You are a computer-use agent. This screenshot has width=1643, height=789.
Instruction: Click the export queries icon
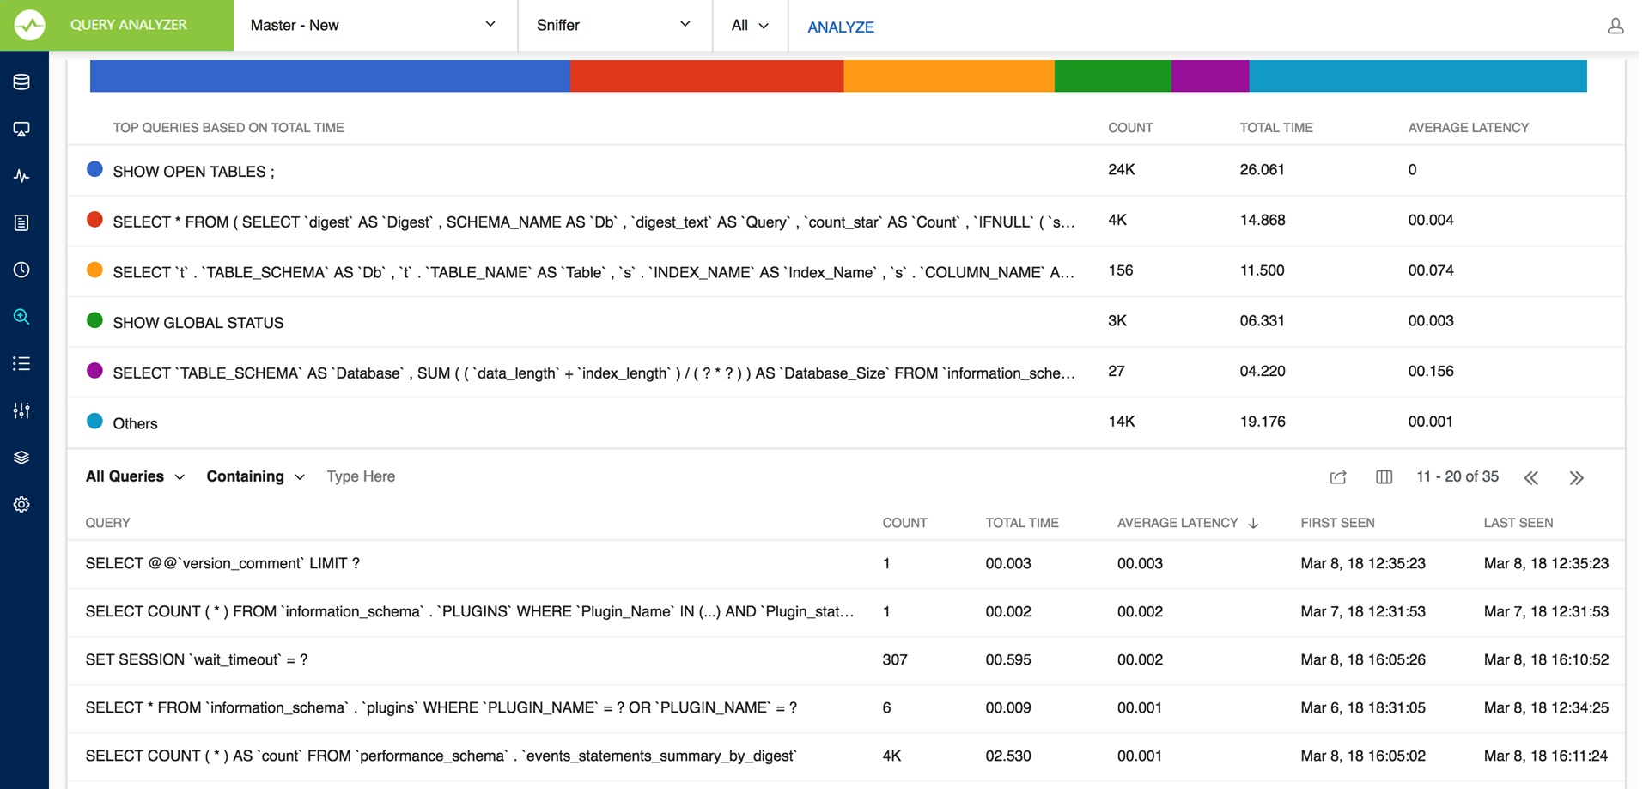(1338, 477)
